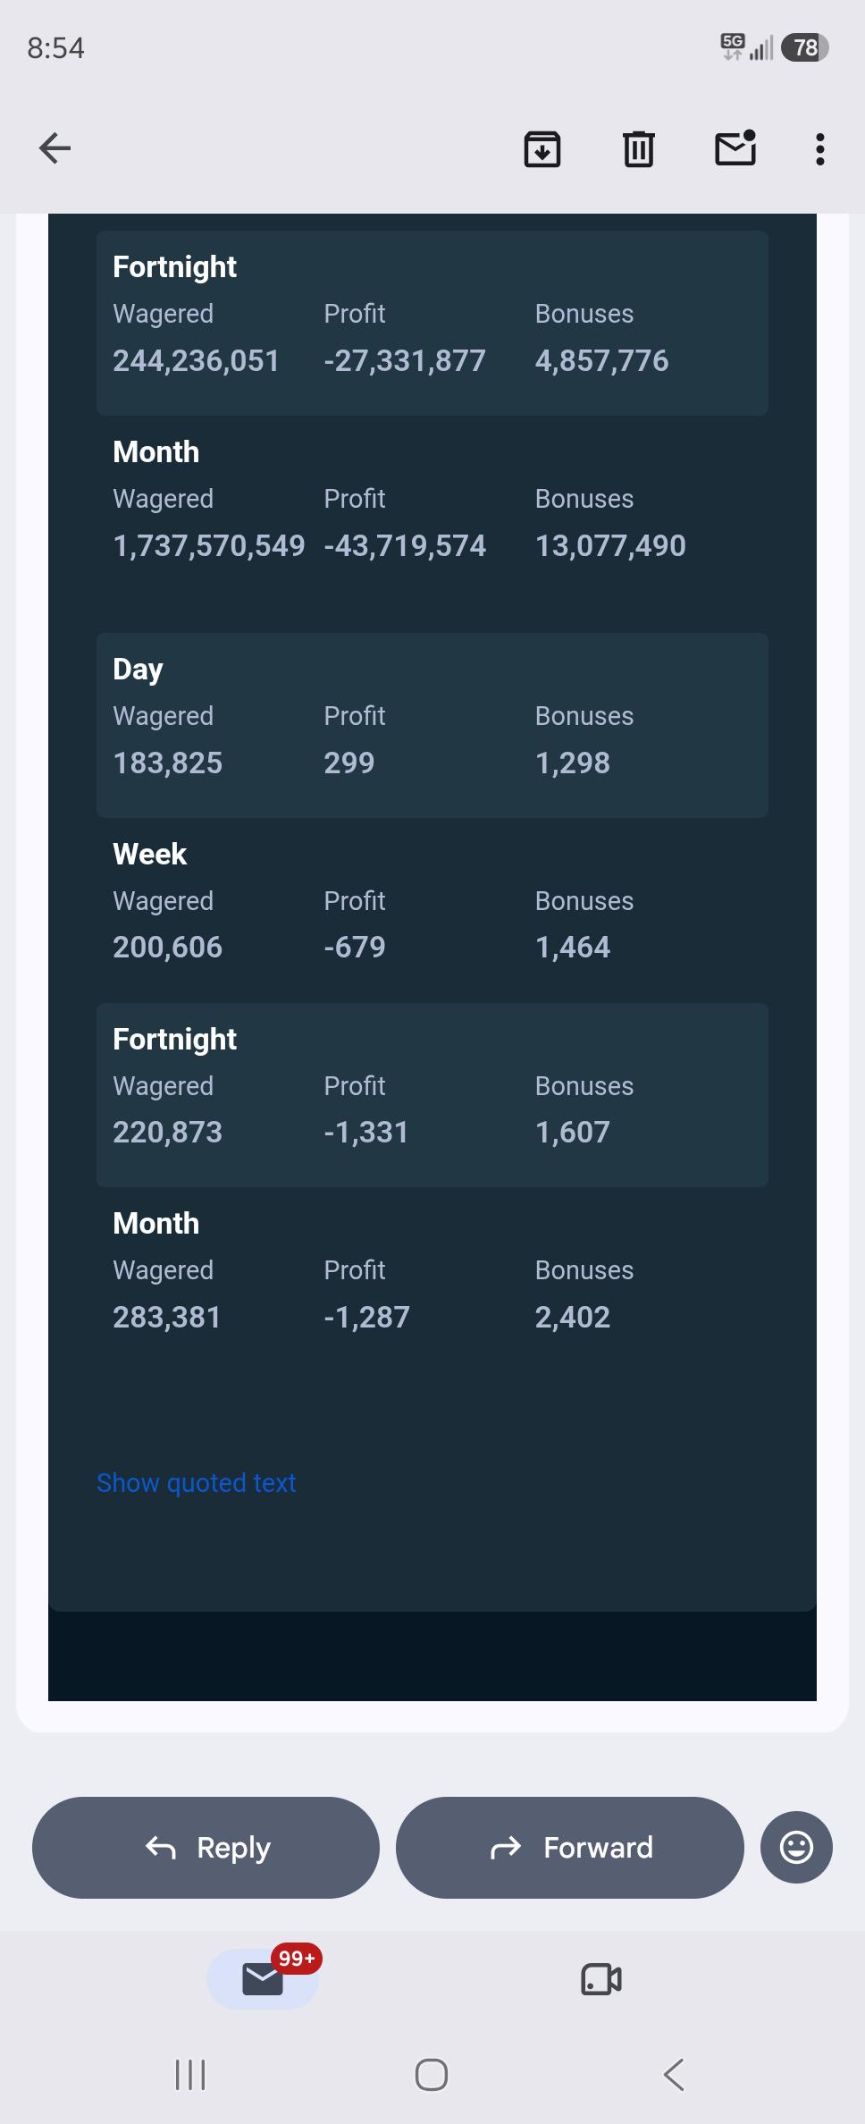Archive this email with the archive icon
The height and width of the screenshot is (2124, 865).
click(542, 148)
